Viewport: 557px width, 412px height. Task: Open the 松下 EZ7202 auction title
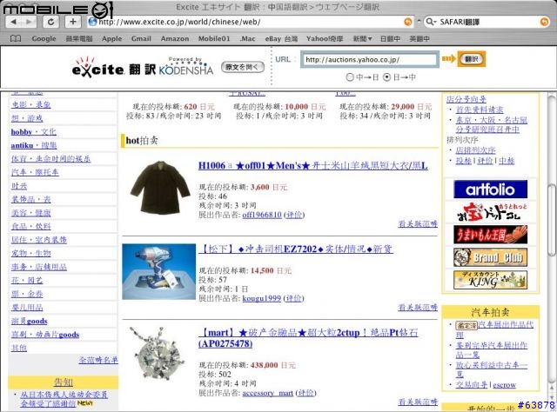point(295,249)
